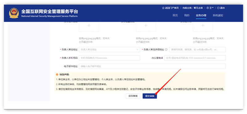
Task: Open the 系统通知 tab
Action: [218, 15]
